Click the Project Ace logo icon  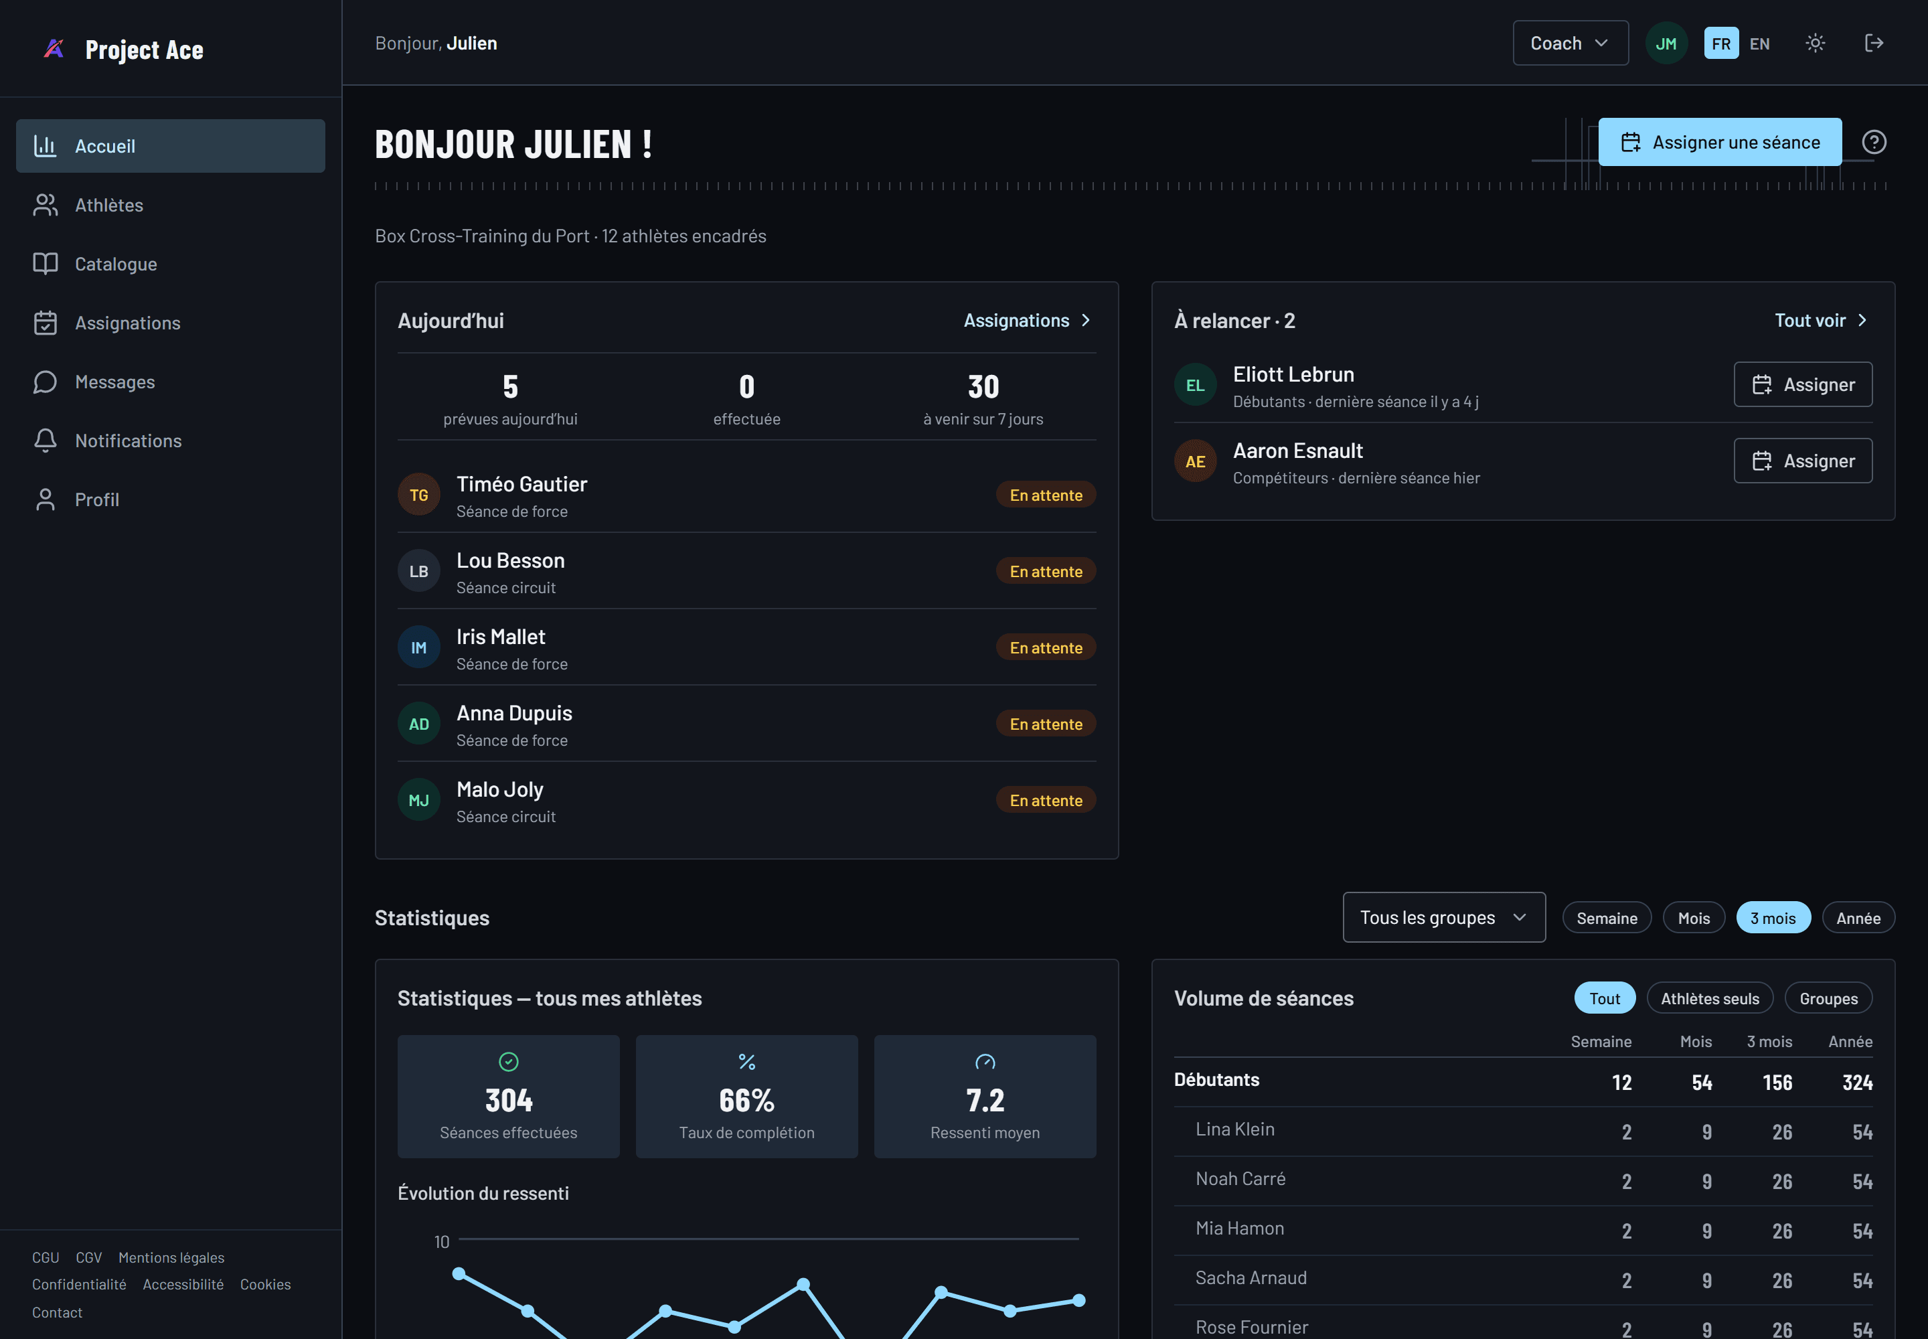click(x=54, y=49)
